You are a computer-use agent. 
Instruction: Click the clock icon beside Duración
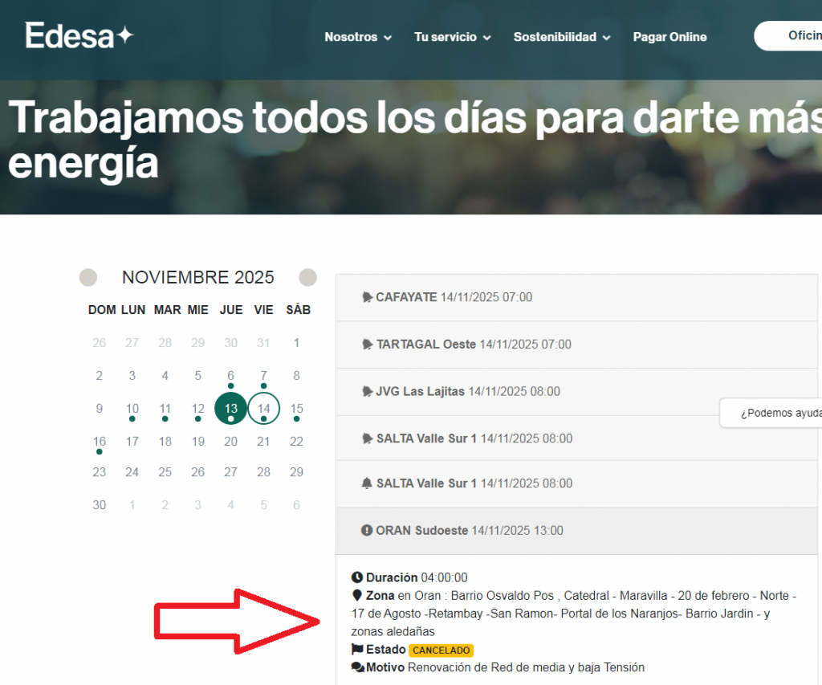coord(357,577)
